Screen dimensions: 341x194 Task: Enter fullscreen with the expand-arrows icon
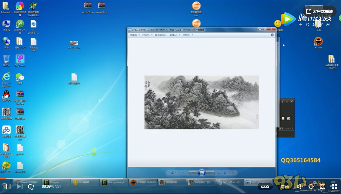(x=334, y=186)
